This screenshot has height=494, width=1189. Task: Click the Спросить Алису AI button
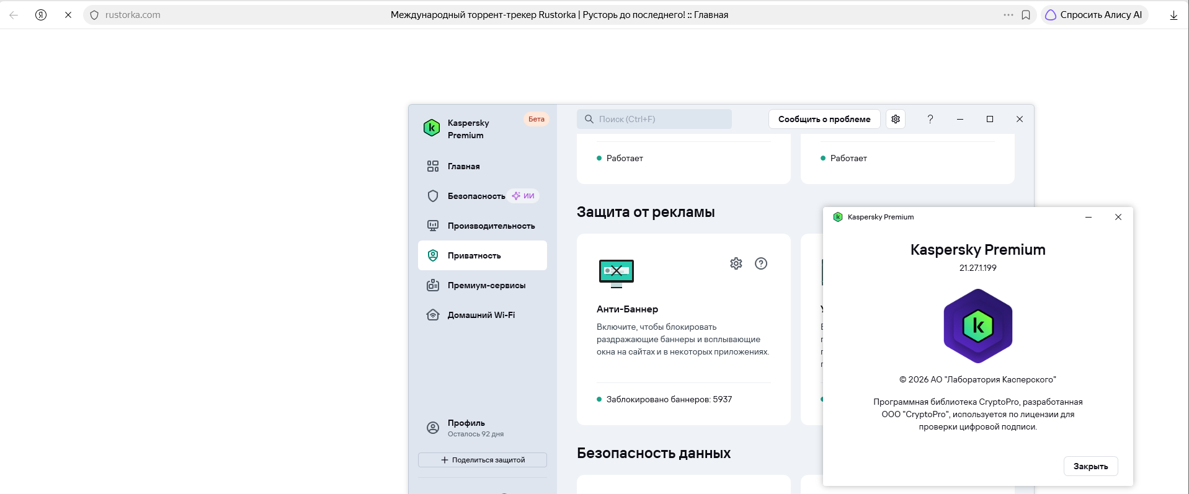tap(1094, 15)
